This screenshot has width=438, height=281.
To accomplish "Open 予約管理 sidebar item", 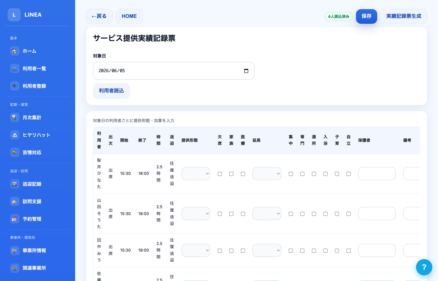I will tap(38, 219).
